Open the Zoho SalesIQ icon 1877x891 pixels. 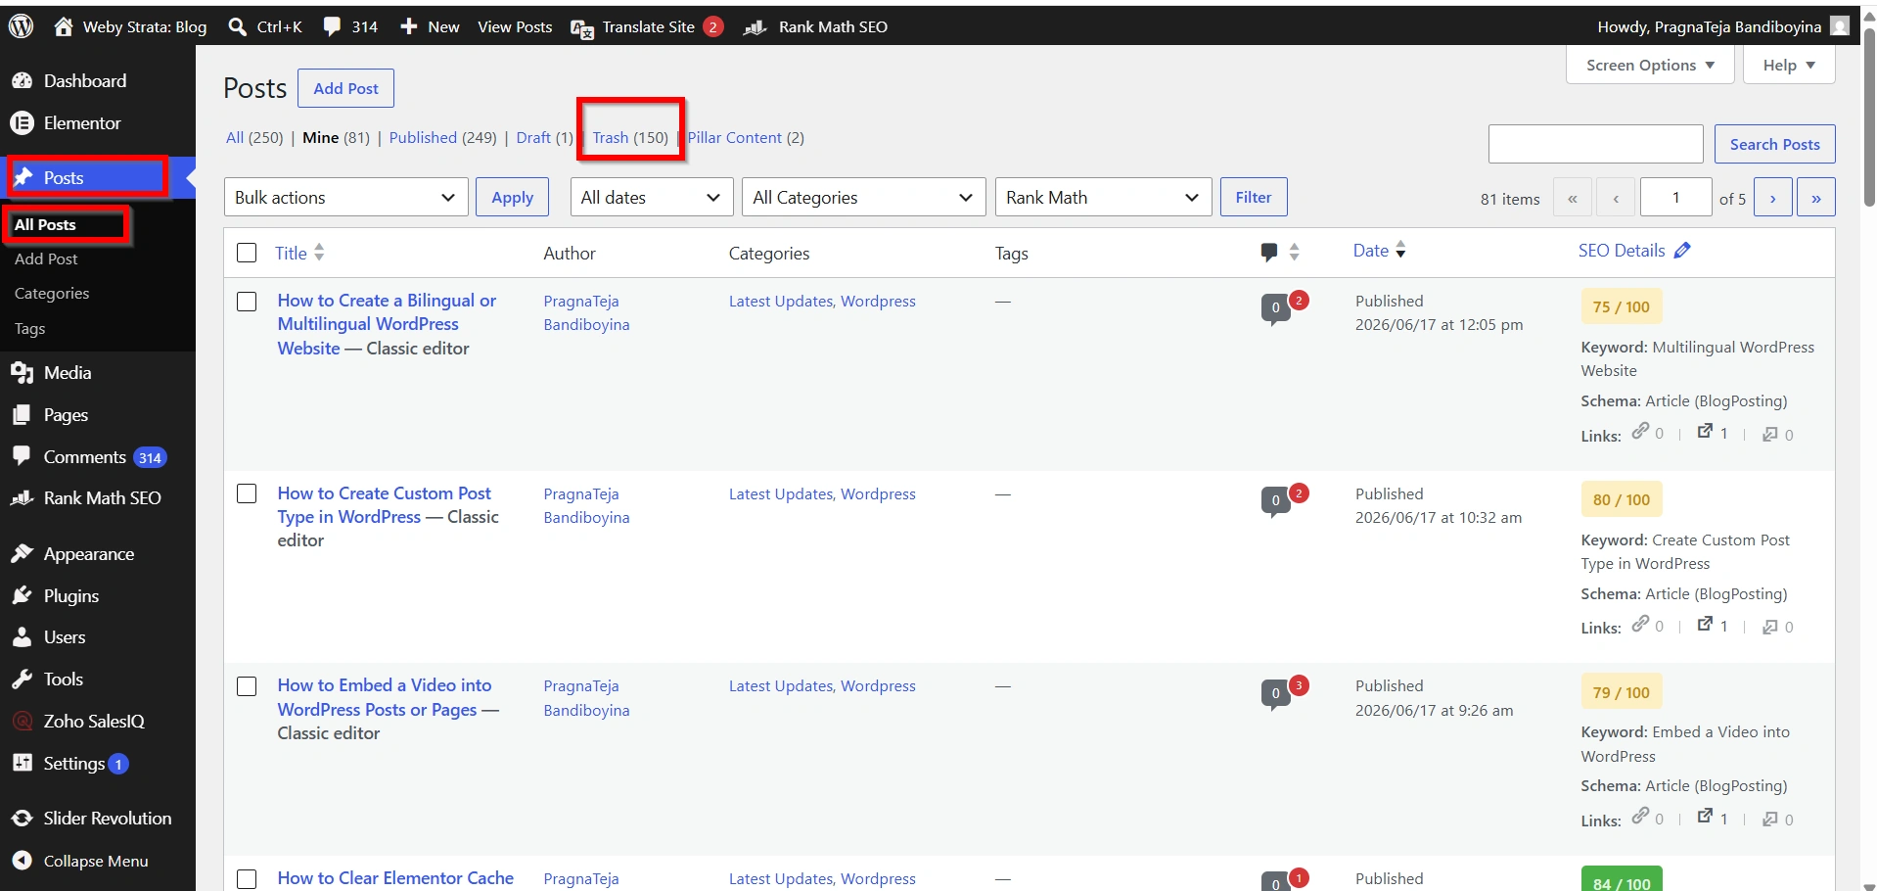tap(22, 722)
